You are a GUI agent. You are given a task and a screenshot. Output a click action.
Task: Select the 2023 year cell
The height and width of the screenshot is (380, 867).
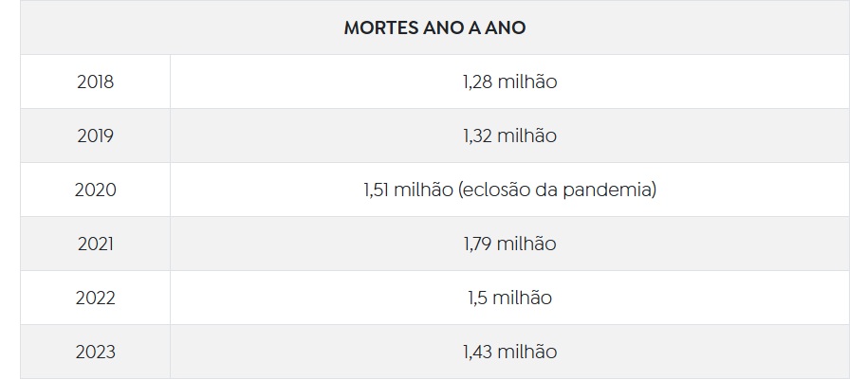95,353
